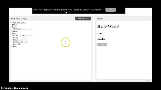This screenshot has width=161, height=90.
Task: Click the smaller heading in the result pane
Action: (101, 39)
